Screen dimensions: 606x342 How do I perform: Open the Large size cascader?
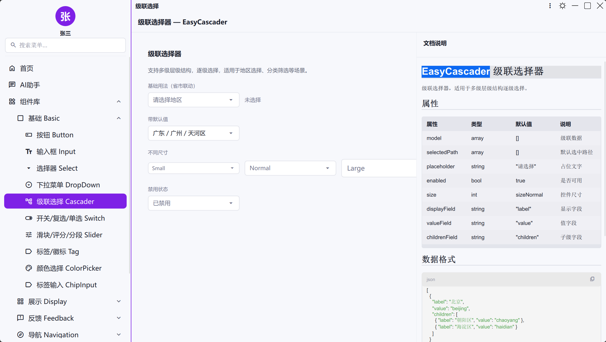379,168
